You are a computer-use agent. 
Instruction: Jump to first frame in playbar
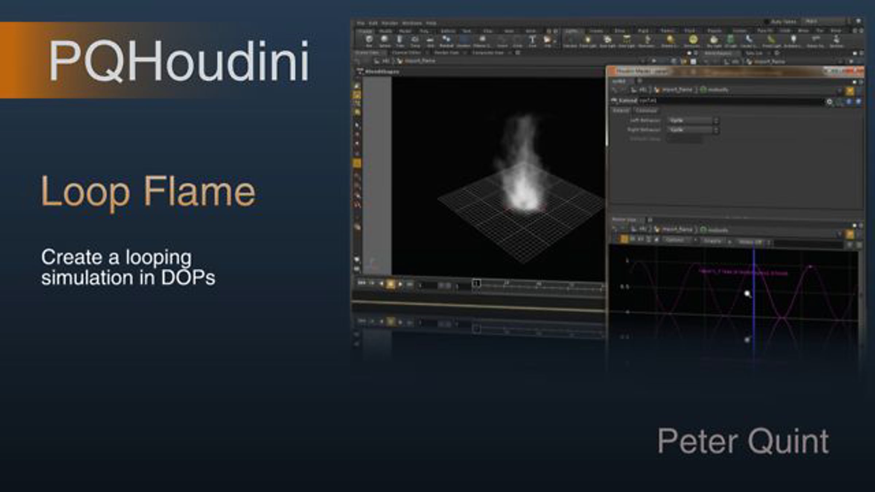pyautogui.click(x=362, y=283)
